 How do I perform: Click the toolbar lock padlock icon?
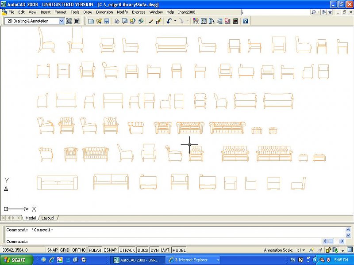(x=328, y=250)
